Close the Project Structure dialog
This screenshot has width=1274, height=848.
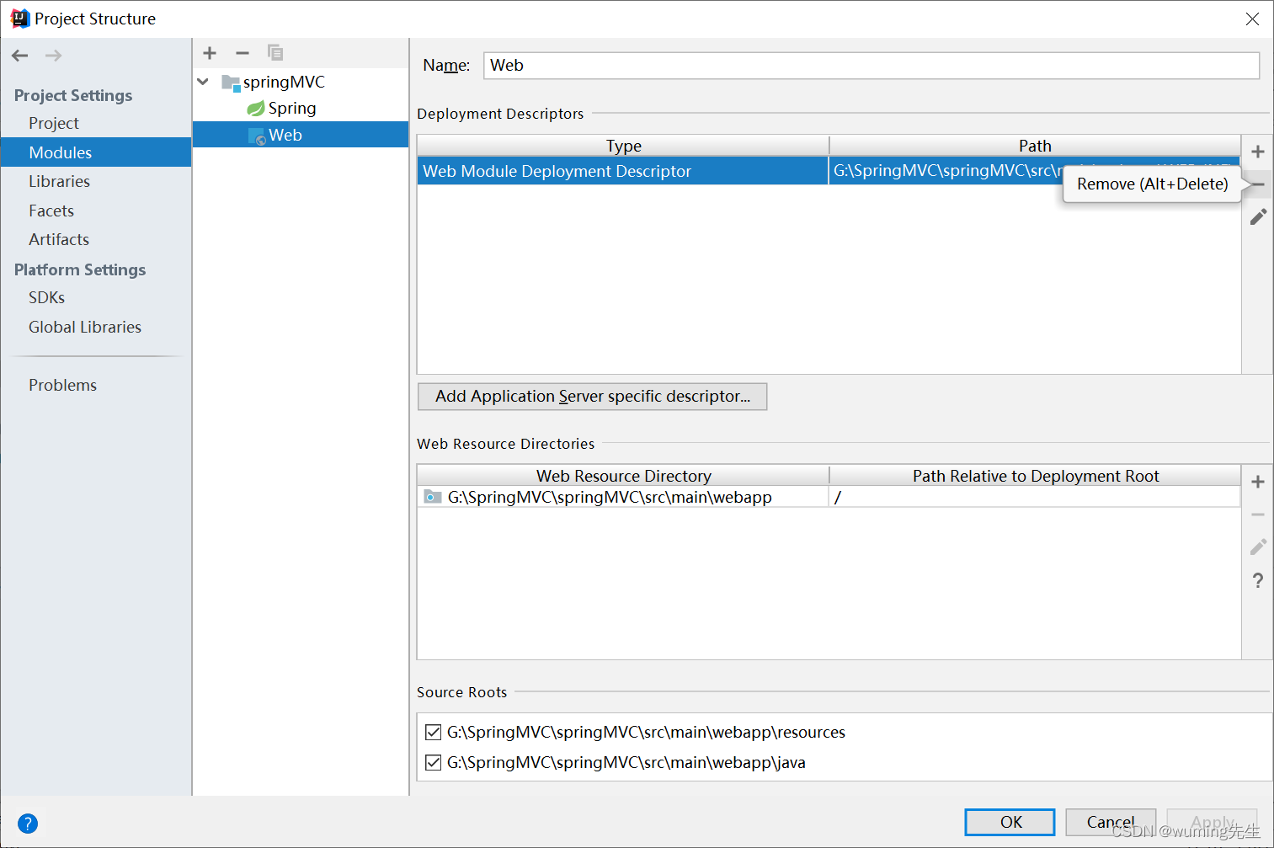pyautogui.click(x=1252, y=19)
